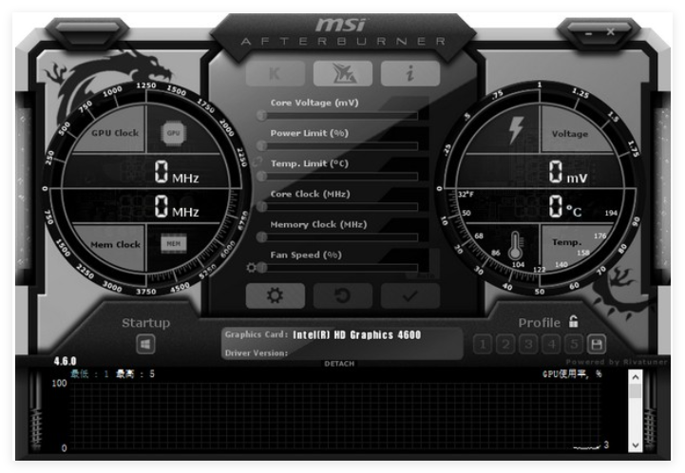
Task: Click the Startup label
Action: [146, 323]
